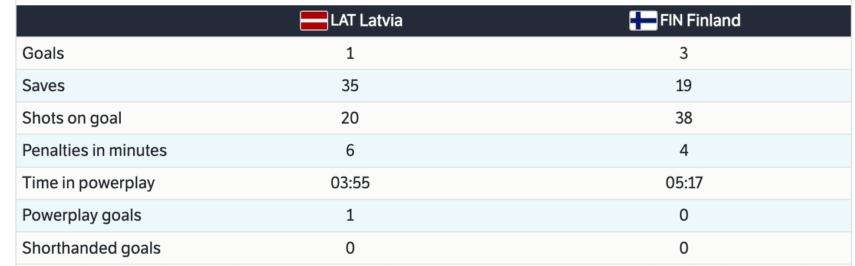The width and height of the screenshot is (855, 266).
Task: Click Finland's powerplay time 05:17
Action: 684,183
